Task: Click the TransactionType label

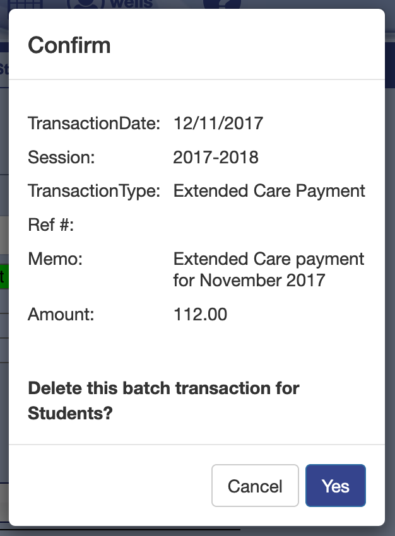Action: click(x=95, y=190)
